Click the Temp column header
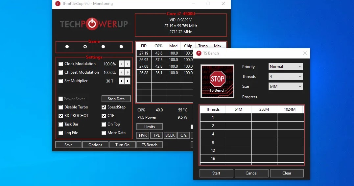This screenshot has width=354, height=186. coord(203,46)
